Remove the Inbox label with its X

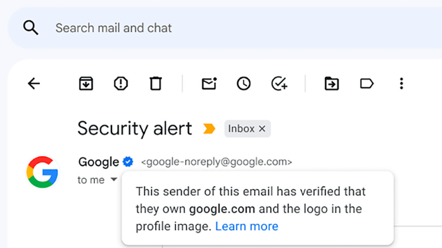(x=262, y=129)
